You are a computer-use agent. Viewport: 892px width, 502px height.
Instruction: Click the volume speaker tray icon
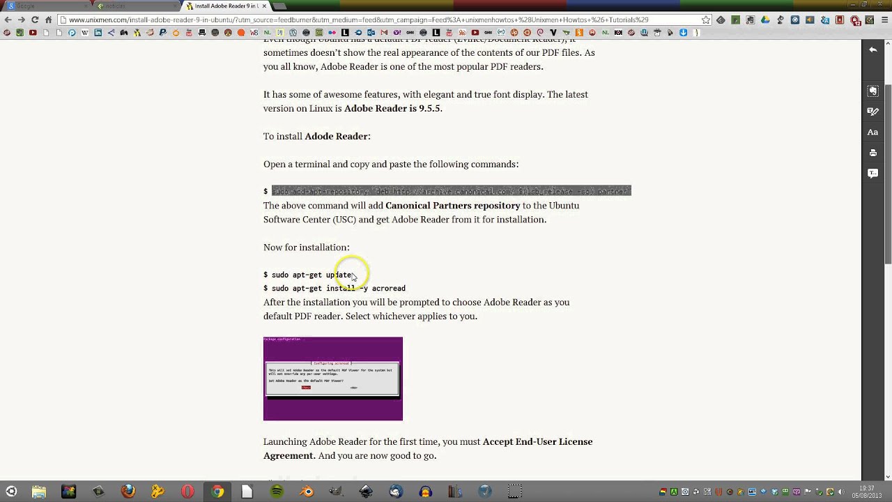(x=841, y=492)
